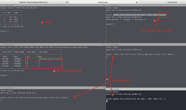The image size is (186, 110).
Task: Close the pane updating name to 'bbb'
Action: coord(107,89)
